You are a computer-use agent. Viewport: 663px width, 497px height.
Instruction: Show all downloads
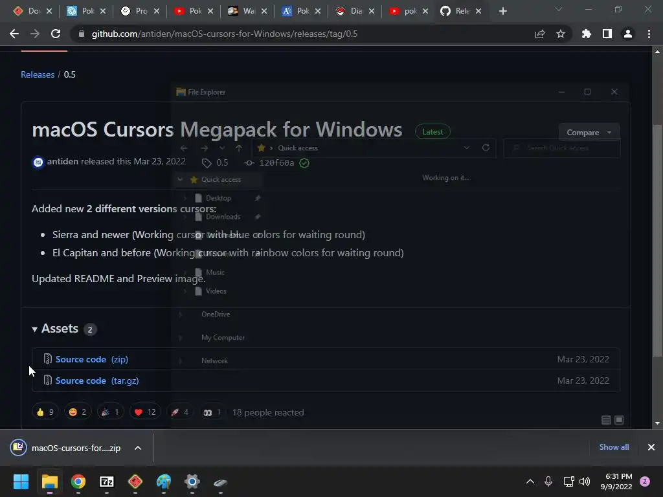pyautogui.click(x=614, y=447)
